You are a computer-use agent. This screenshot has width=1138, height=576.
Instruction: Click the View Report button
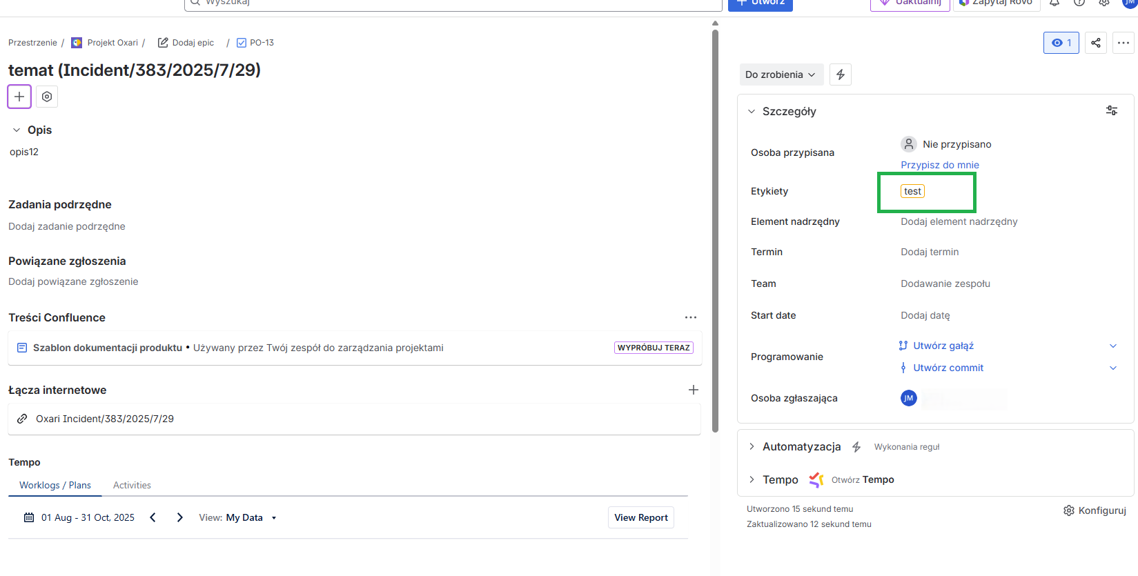(x=640, y=517)
